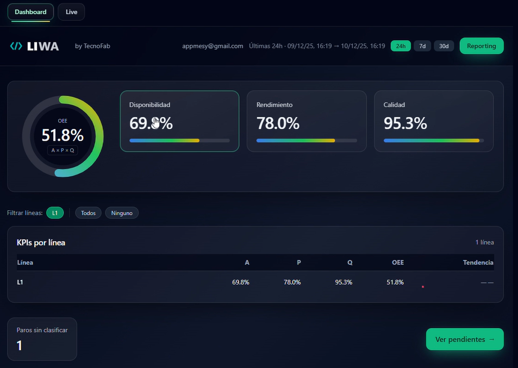Click the Rendimiento progress bar
The height and width of the screenshot is (368, 518).
coord(307,141)
